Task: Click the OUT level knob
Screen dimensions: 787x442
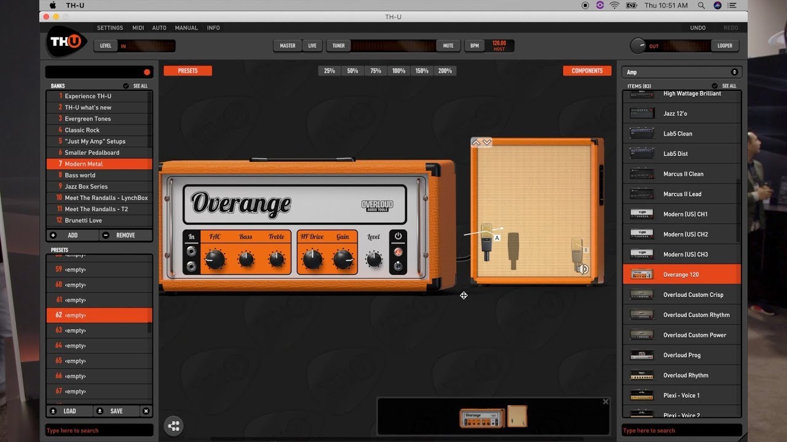Action: coord(639,45)
